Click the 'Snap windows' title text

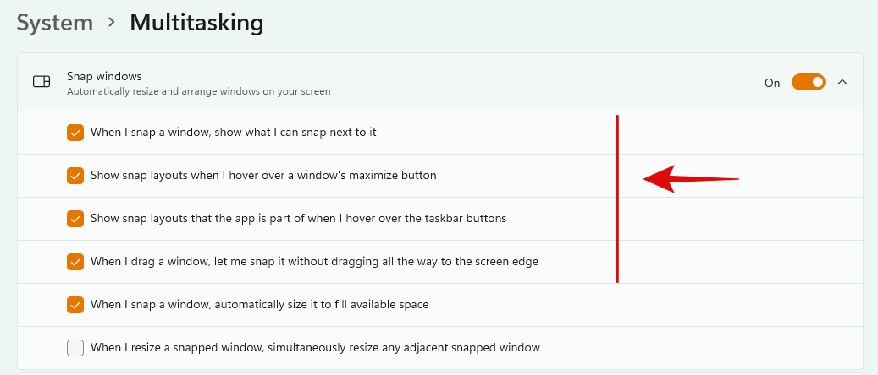104,76
